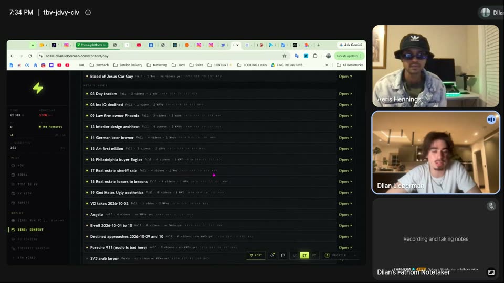
Task: Click browser back arrow
Action: coord(12,56)
